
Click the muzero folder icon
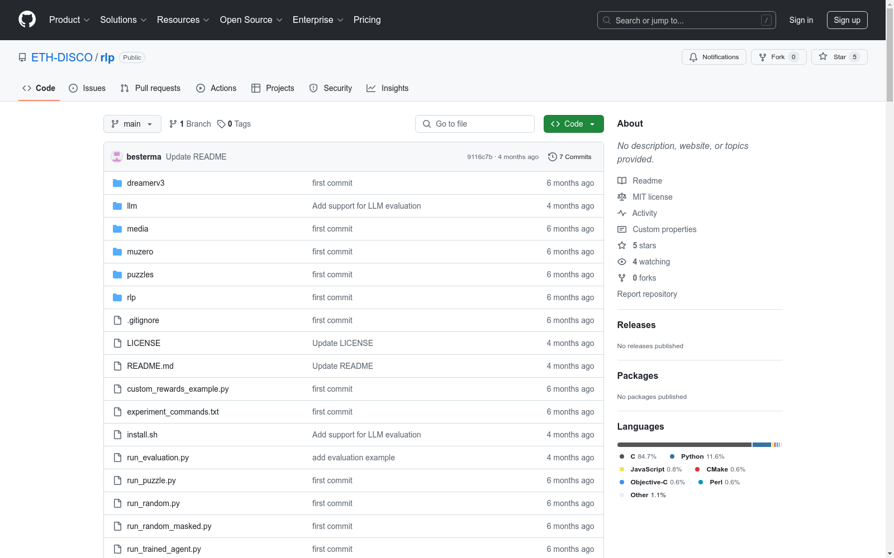click(117, 252)
